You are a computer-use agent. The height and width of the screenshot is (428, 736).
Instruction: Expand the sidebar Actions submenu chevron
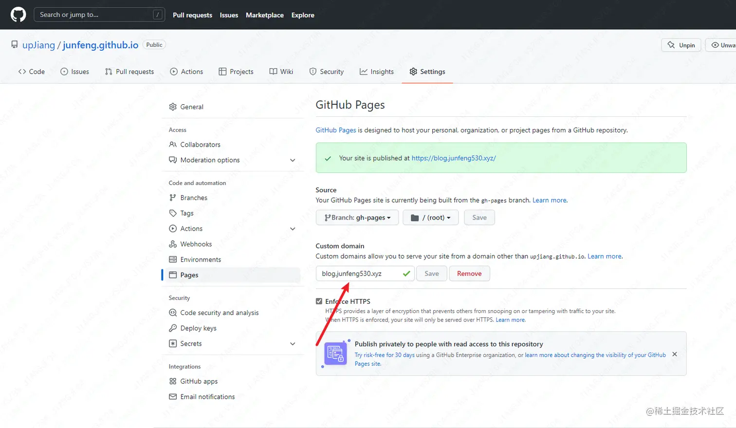point(293,229)
